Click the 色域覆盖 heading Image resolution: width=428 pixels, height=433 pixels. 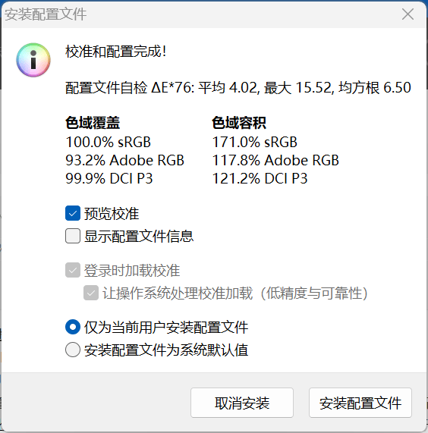point(93,123)
